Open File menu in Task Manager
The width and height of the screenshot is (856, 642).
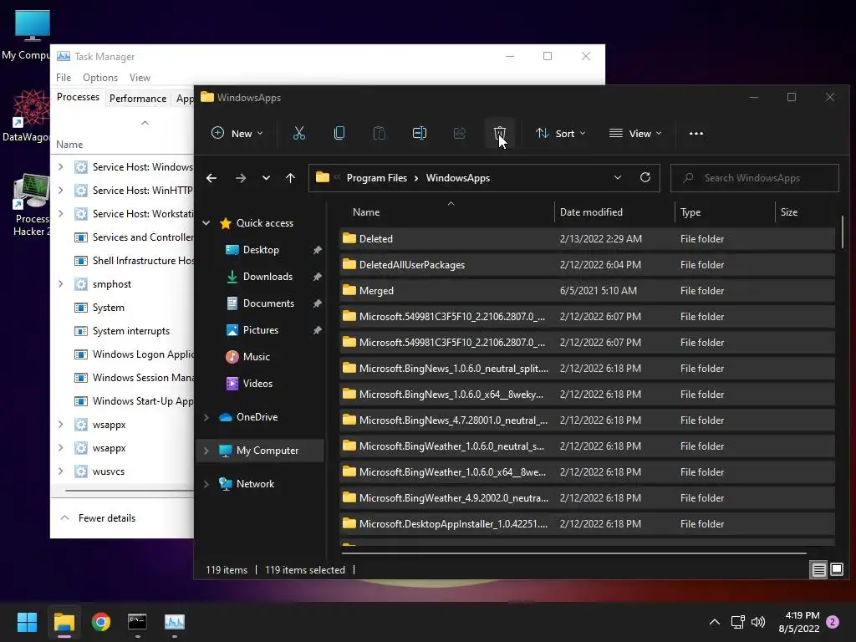tap(64, 78)
